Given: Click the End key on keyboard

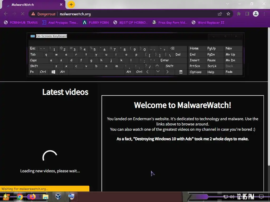Looking at the screenshot, I should click(x=197, y=54).
